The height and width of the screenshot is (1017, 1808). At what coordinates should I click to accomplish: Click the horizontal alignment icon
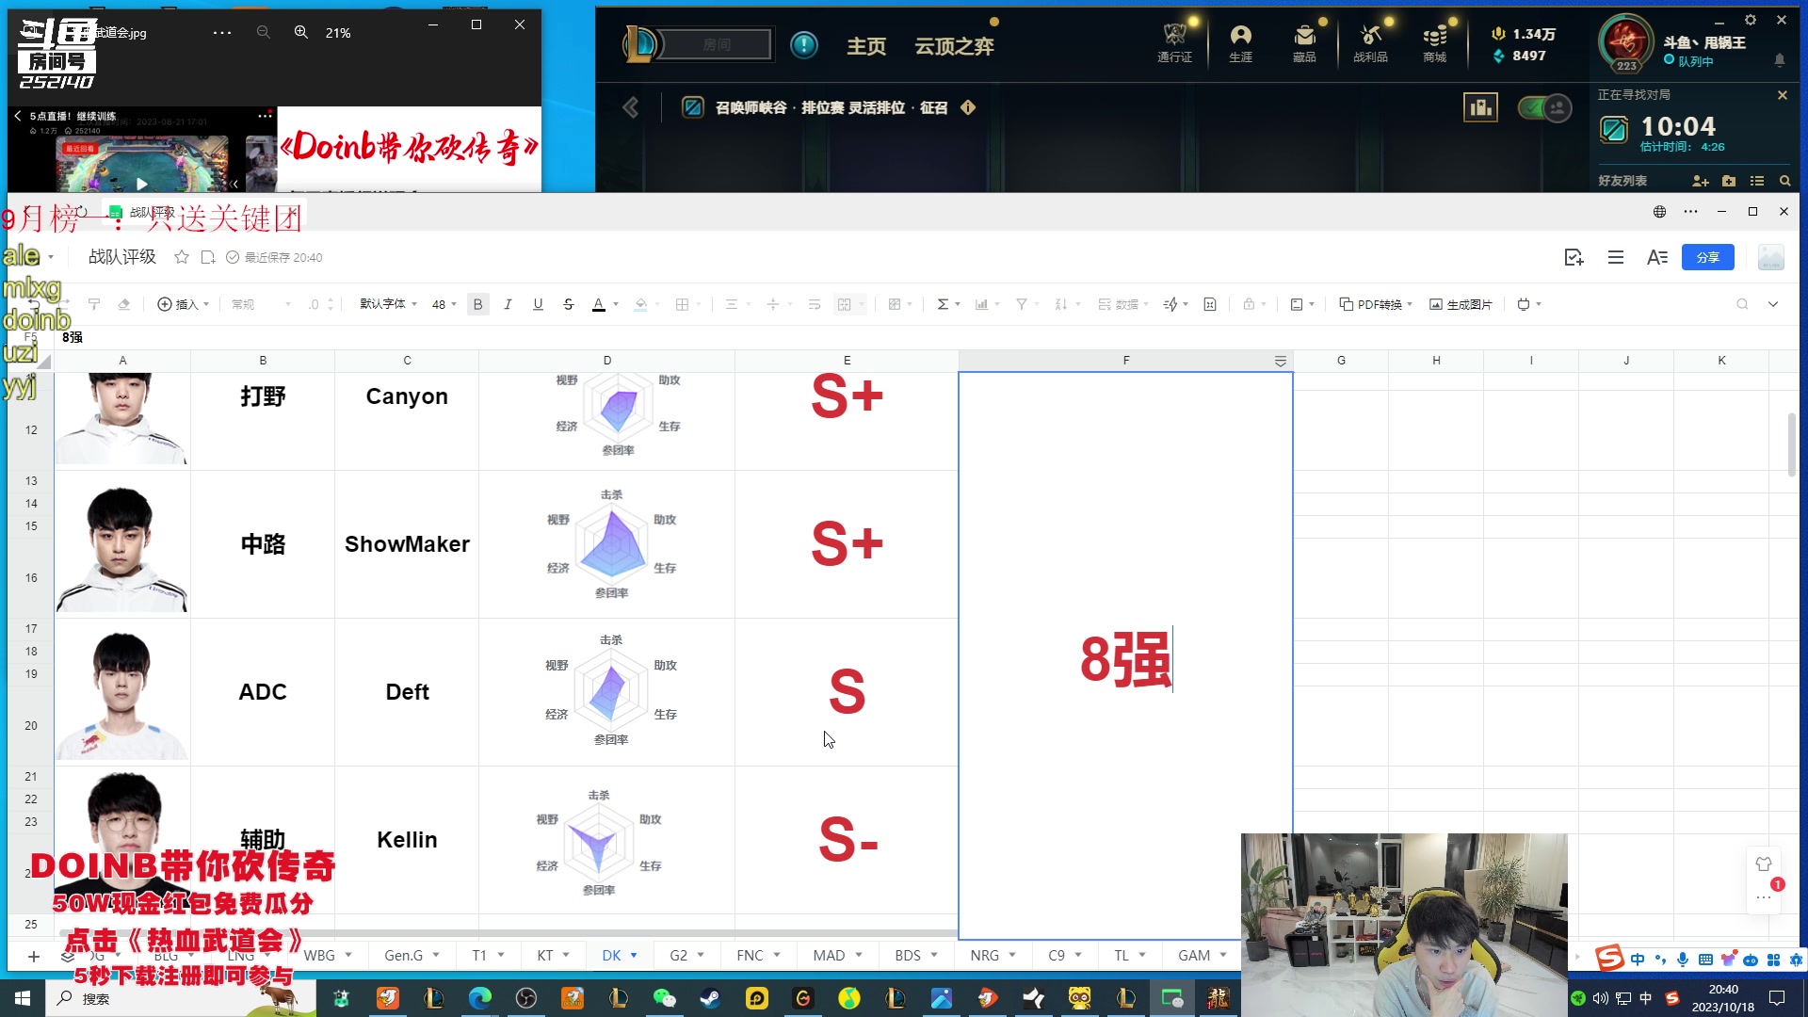pos(731,304)
